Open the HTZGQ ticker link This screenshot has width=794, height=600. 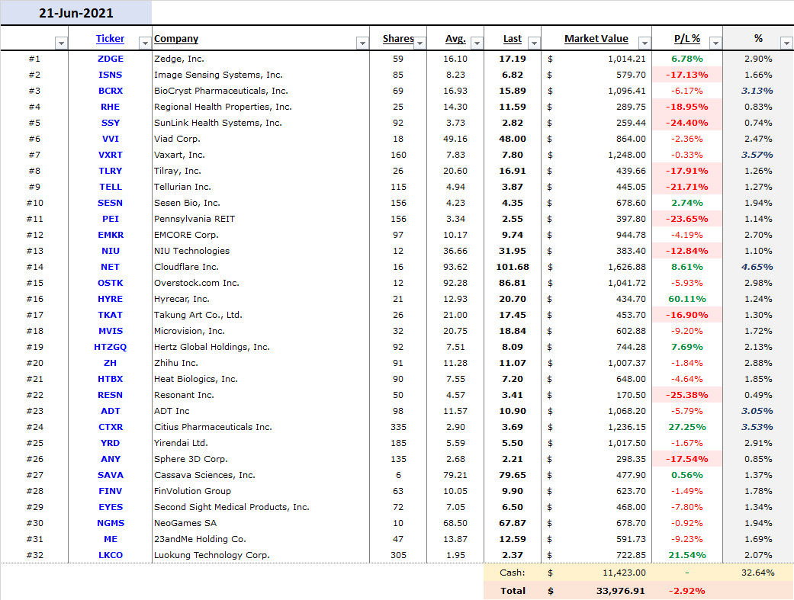pyautogui.click(x=111, y=347)
